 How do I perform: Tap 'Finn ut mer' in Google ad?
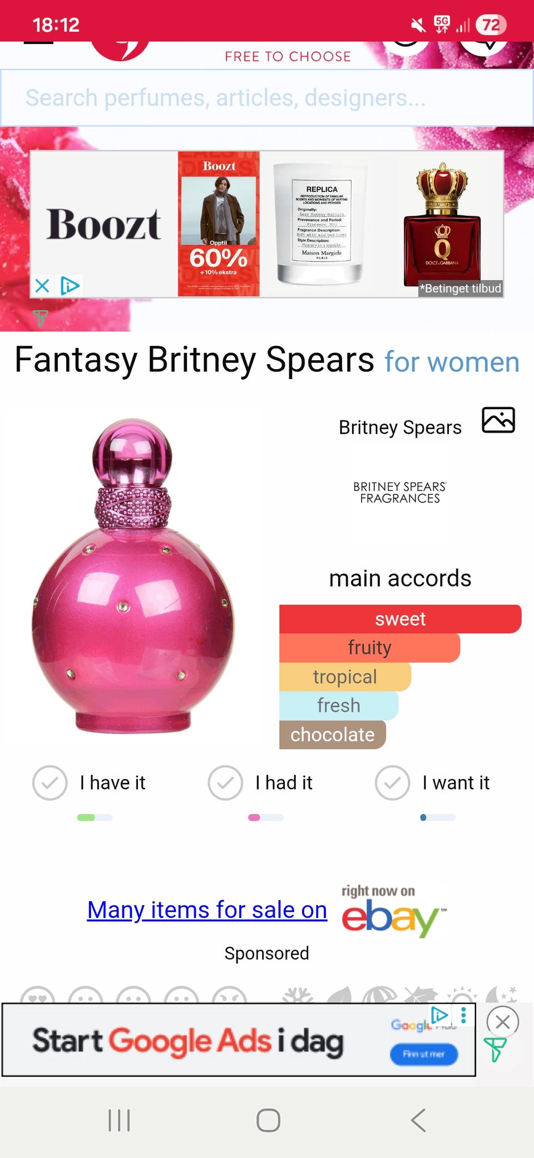pos(424,1054)
